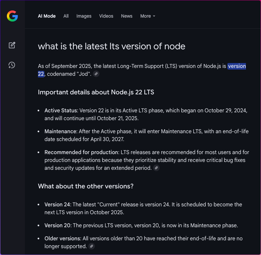Open source link after codenamed "Jod"

pyautogui.click(x=96, y=74)
